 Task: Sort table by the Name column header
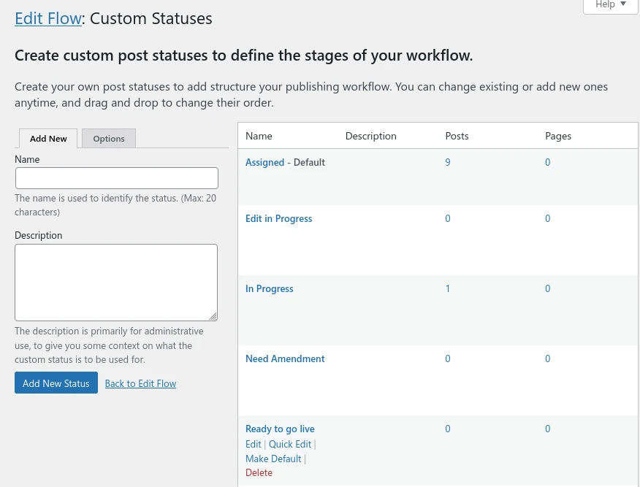(259, 135)
